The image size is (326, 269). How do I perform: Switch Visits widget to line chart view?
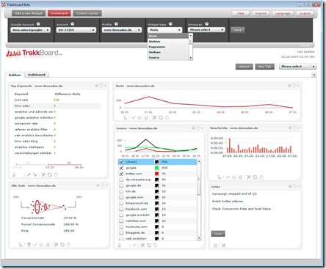(x=134, y=118)
